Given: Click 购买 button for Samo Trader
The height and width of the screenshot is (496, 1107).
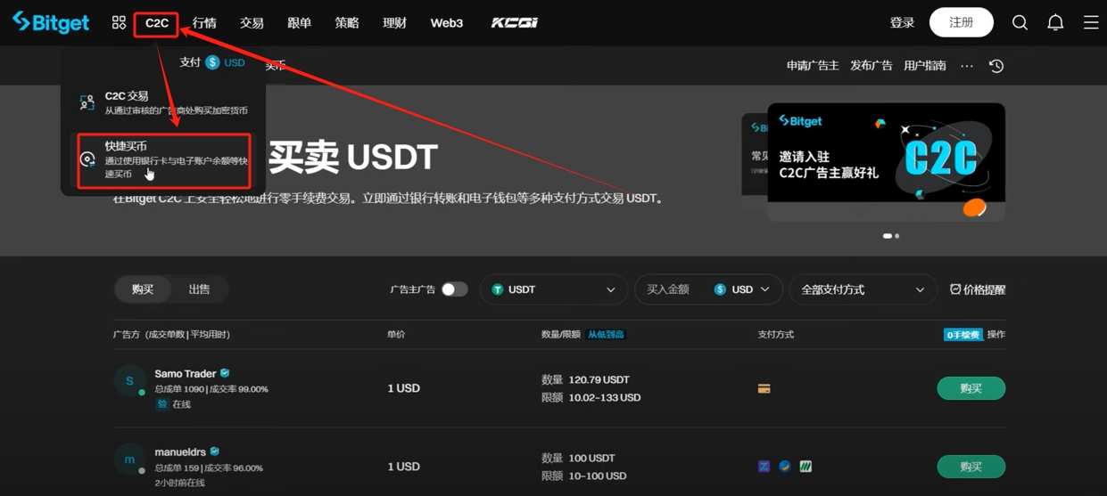Looking at the screenshot, I should (971, 388).
